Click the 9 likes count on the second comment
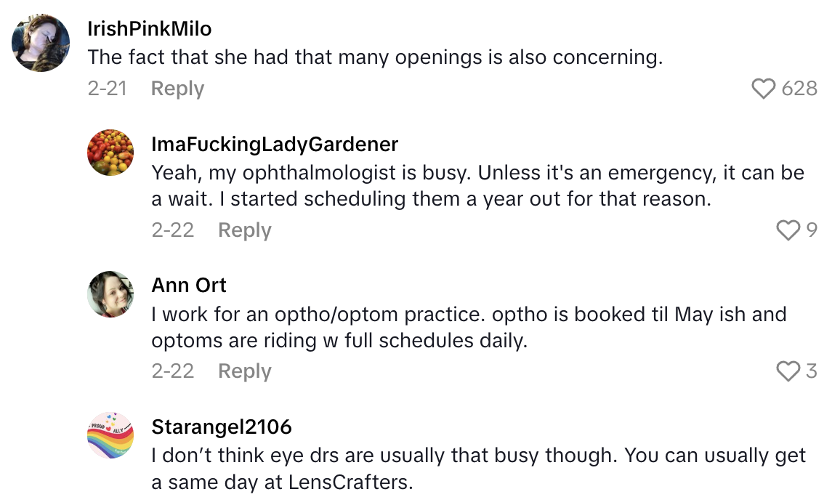The height and width of the screenshot is (497, 840). coord(812,230)
